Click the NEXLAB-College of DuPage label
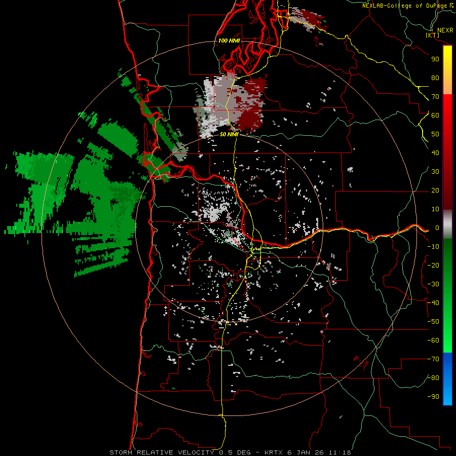This screenshot has height=456, width=456. coord(404,6)
